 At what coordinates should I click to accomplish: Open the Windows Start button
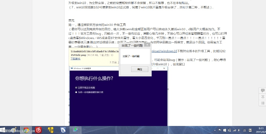click(x=2, y=130)
